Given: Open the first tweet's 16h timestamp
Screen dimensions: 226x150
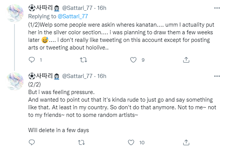Looking at the screenshot, I should pos(102,8).
